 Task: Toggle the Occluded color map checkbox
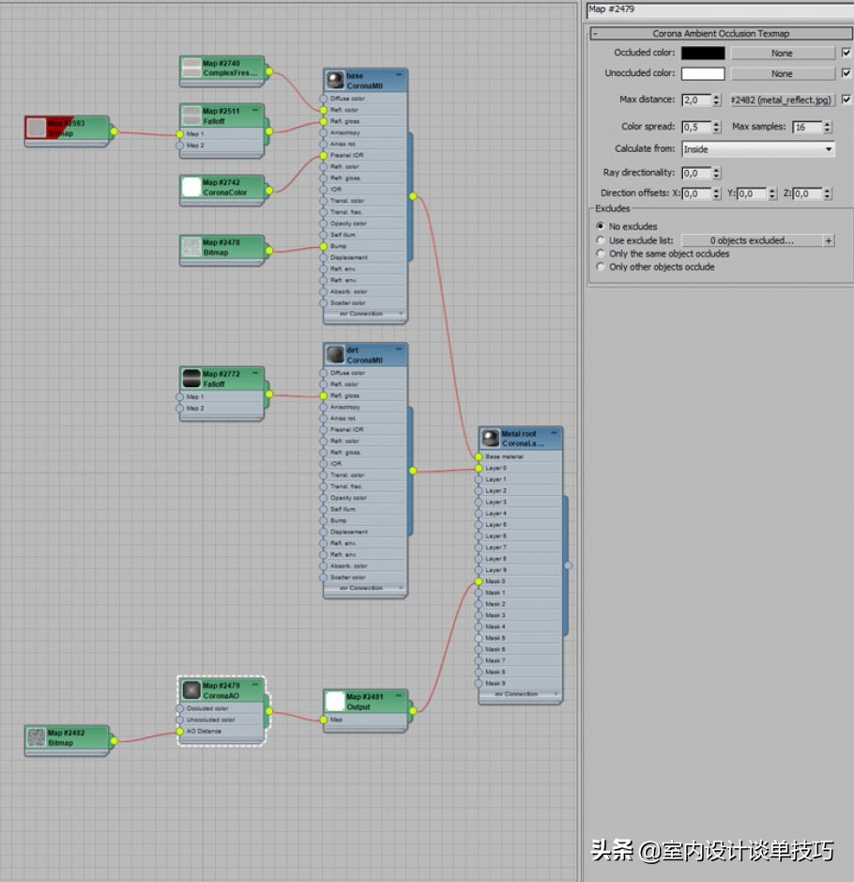[x=846, y=53]
